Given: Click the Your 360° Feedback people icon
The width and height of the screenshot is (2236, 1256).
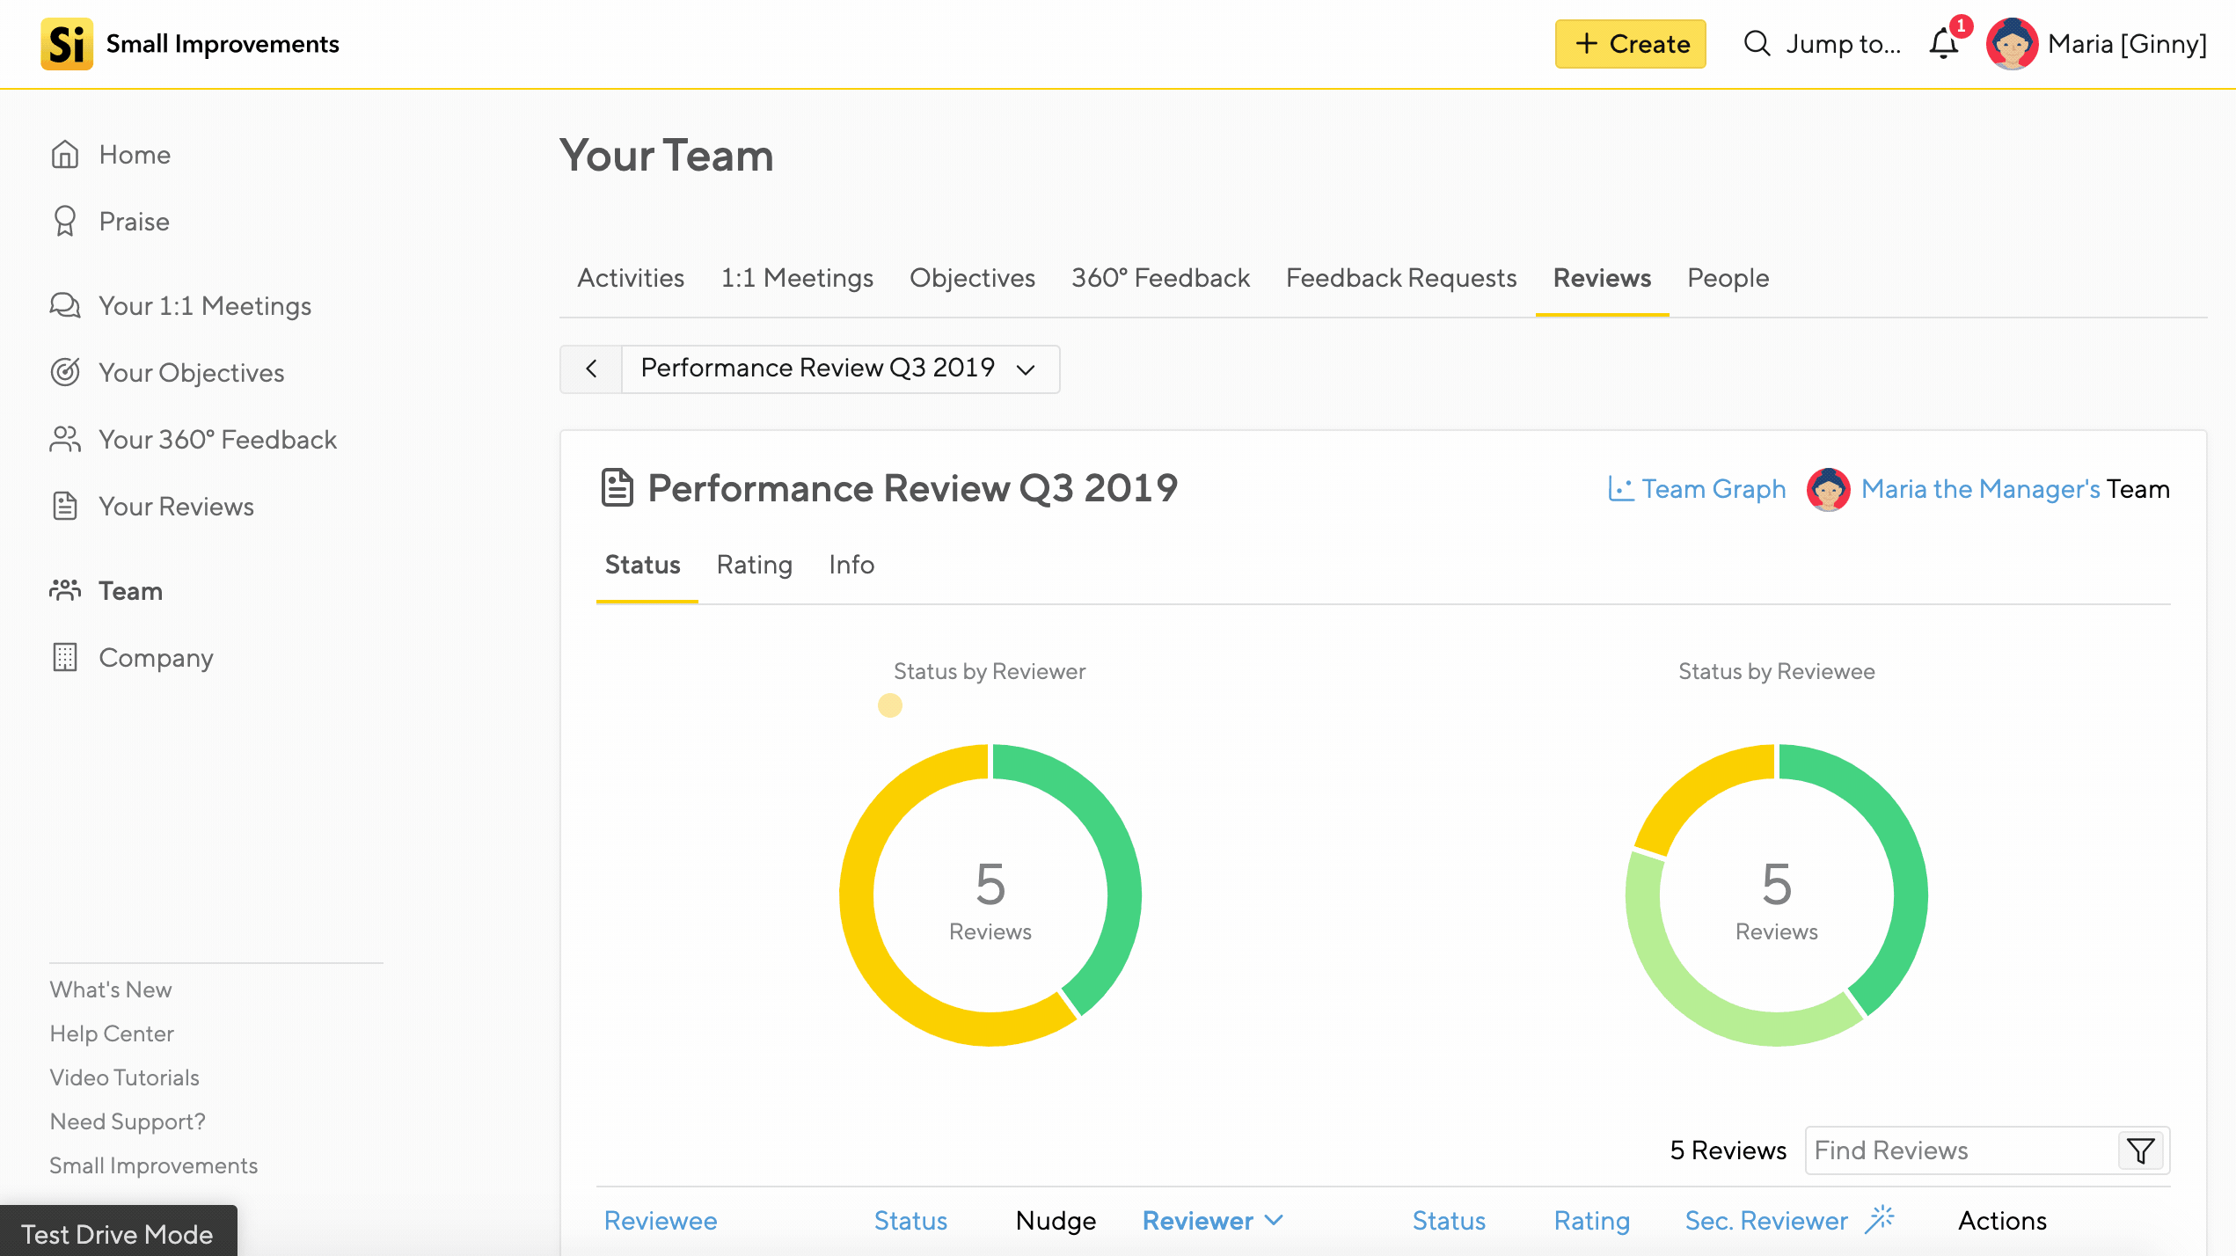Looking at the screenshot, I should click(x=65, y=439).
